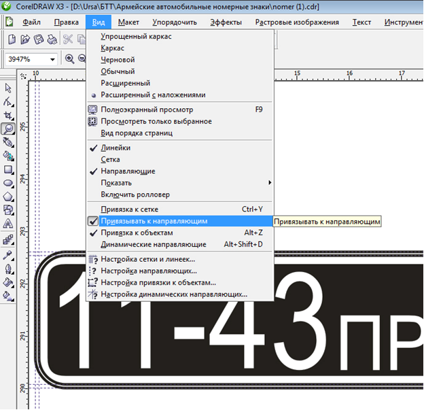Image resolution: width=424 pixels, height=410 pixels.
Task: Select the Pick (arrow) tool
Action: click(8, 88)
